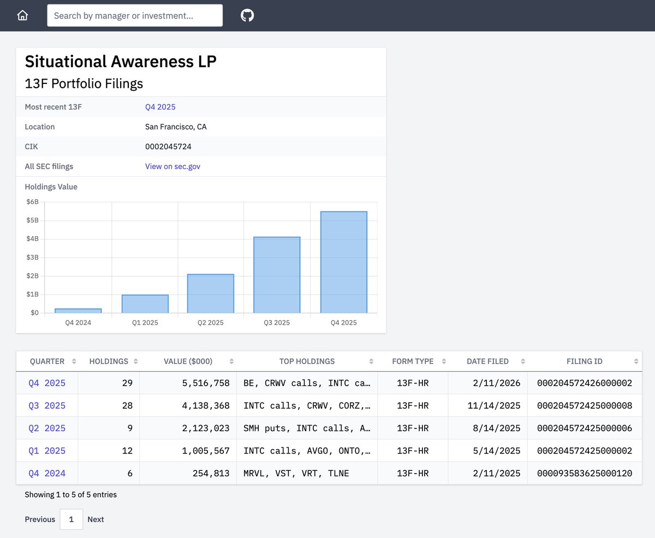The image size is (655, 538).
Task: Open Q2 2025 filing row link
Action: click(x=47, y=428)
